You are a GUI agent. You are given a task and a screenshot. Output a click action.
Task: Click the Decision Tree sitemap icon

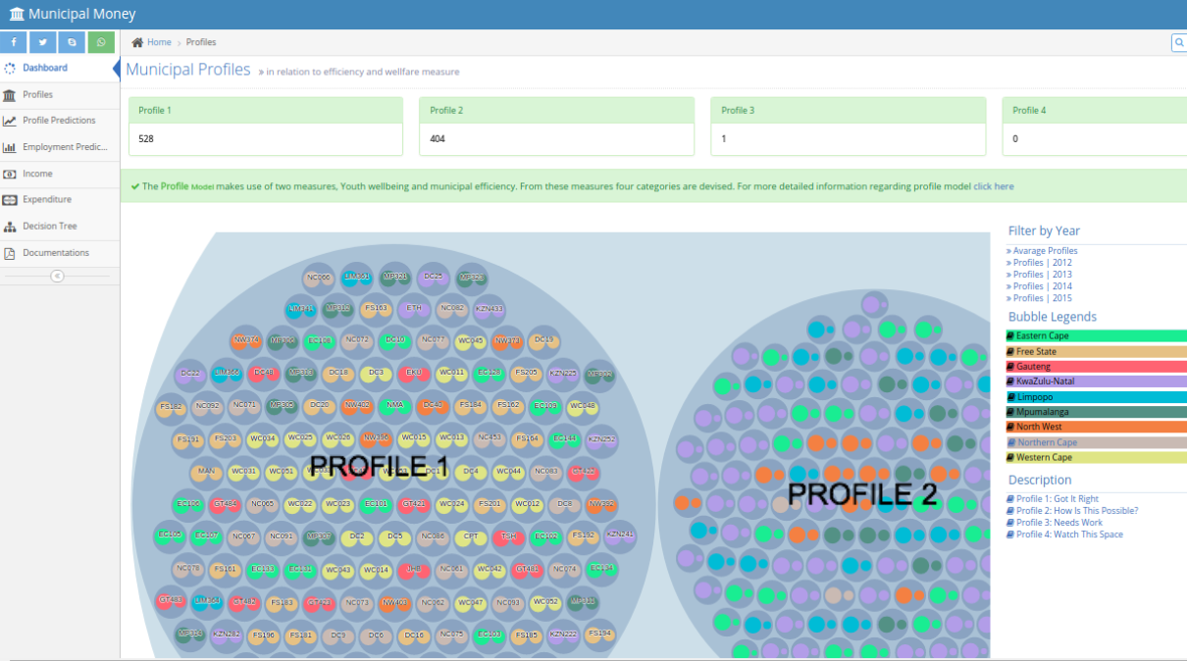tap(10, 226)
